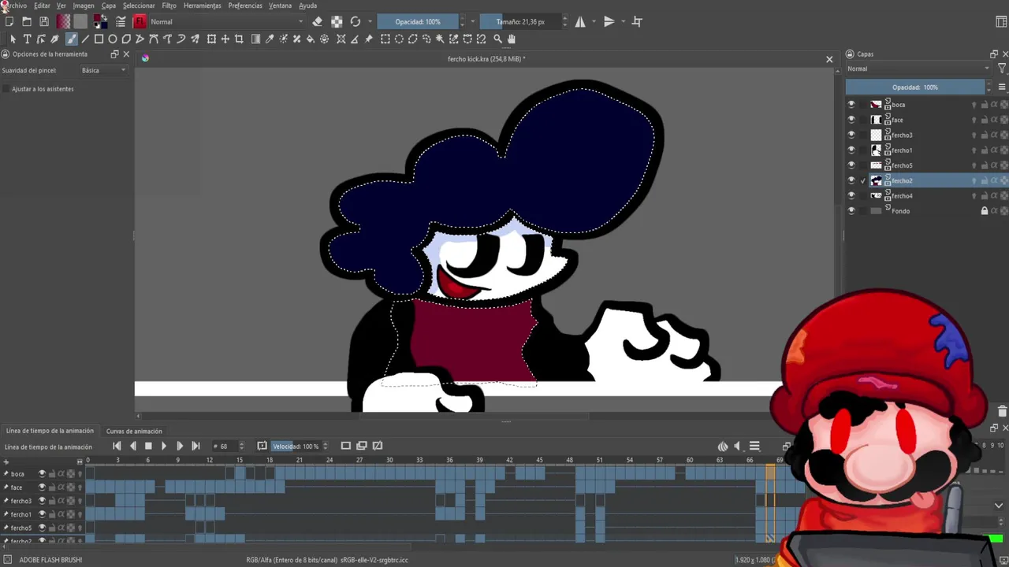Click the Open file folder icon
This screenshot has height=567, width=1009.
pyautogui.click(x=27, y=21)
